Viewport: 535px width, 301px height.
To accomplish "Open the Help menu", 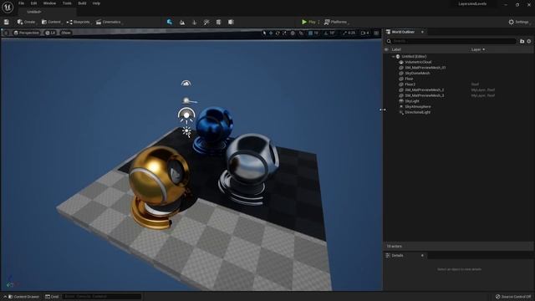I will coord(97,3).
